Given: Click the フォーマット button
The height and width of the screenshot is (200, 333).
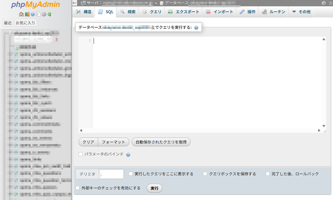Looking at the screenshot, I should (113, 142).
